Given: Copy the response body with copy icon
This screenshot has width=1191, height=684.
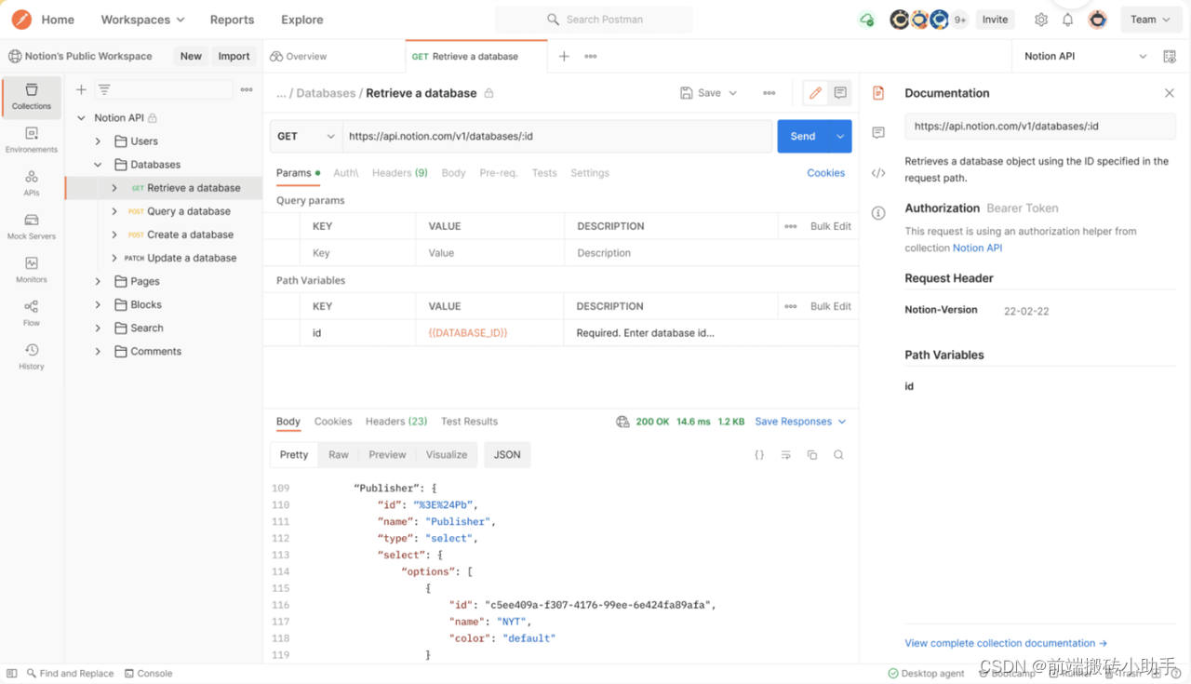Looking at the screenshot, I should tap(812, 455).
